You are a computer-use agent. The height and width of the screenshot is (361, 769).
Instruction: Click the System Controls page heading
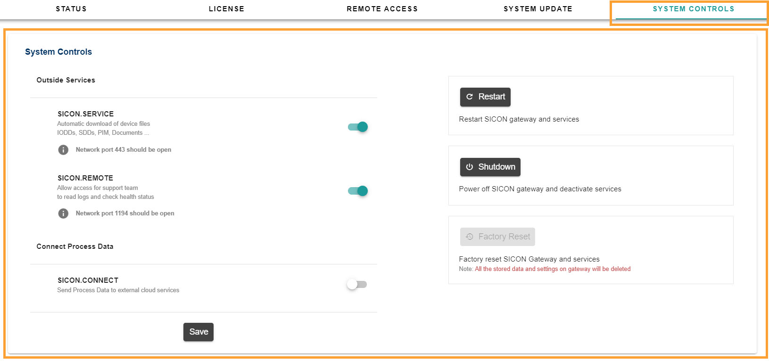58,52
